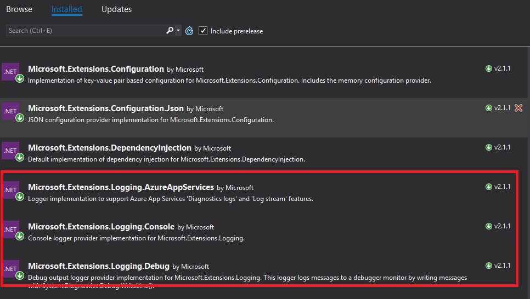530x299 pixels.
Task: Click the JSON configuration provider description text
Action: click(151, 120)
